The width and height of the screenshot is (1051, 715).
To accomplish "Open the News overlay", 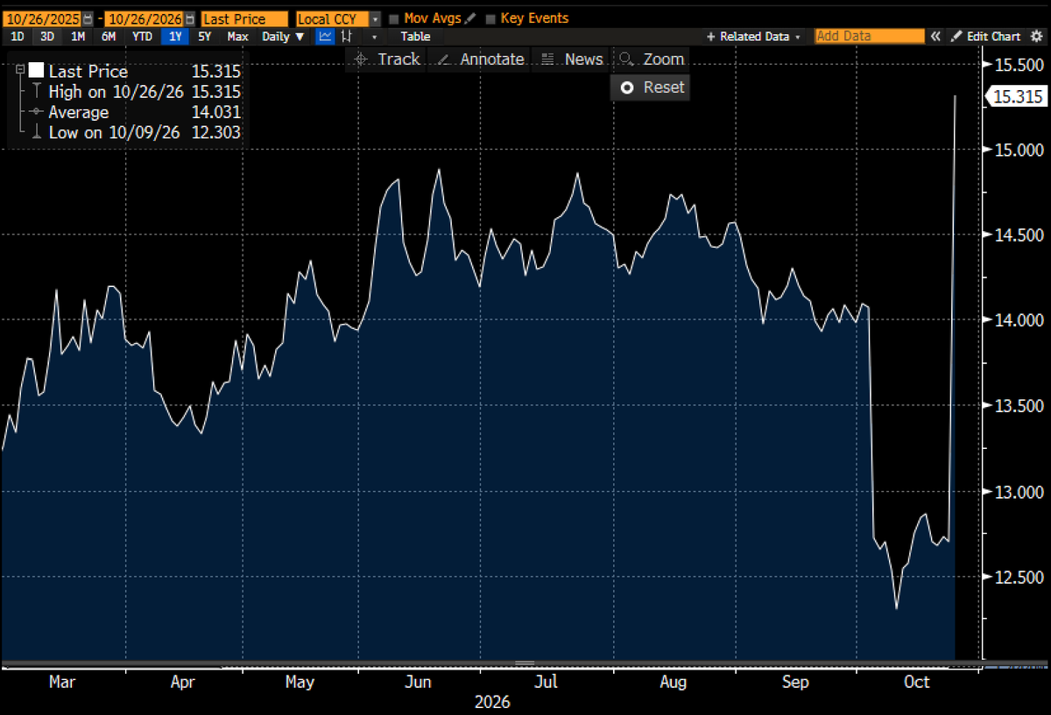I will point(572,60).
